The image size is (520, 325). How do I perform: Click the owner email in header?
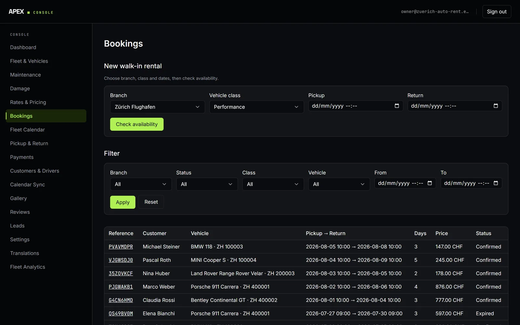tap(435, 12)
